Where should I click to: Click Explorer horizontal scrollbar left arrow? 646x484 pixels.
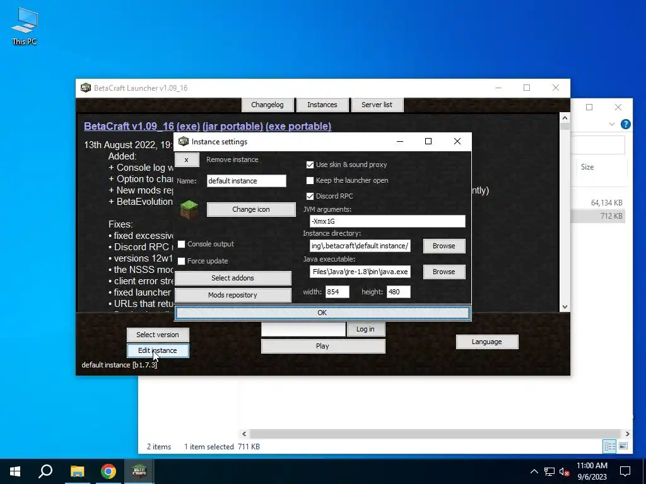(244, 434)
